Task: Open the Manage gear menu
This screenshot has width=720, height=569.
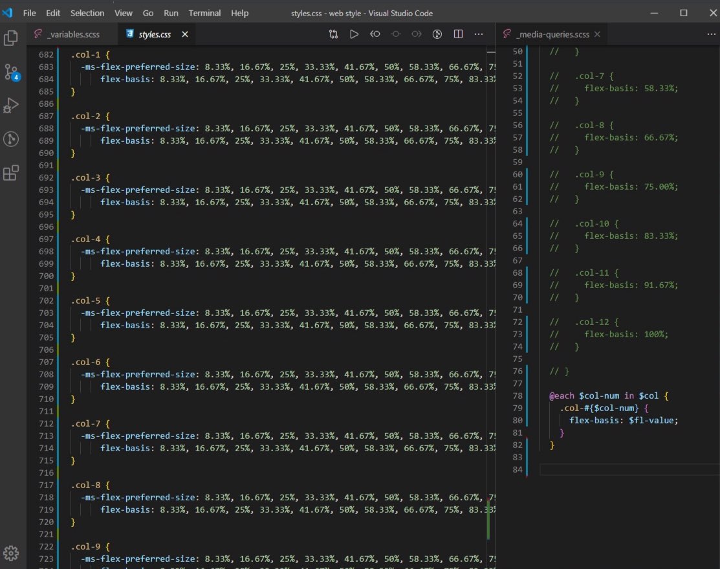Action: [x=11, y=553]
